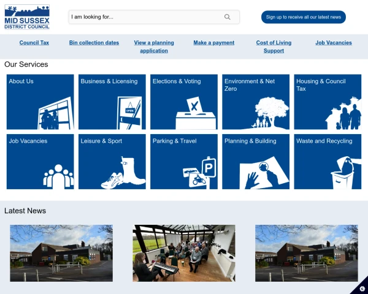
Task: Open the Bin collection dates link
Action: tap(94, 43)
